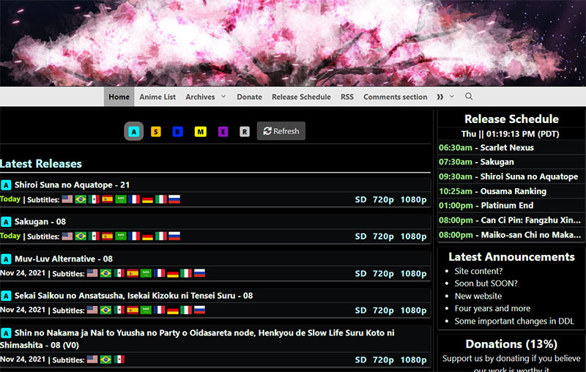Click the Brazil flag for Muv-Luv Alternative - 08

click(x=105, y=273)
